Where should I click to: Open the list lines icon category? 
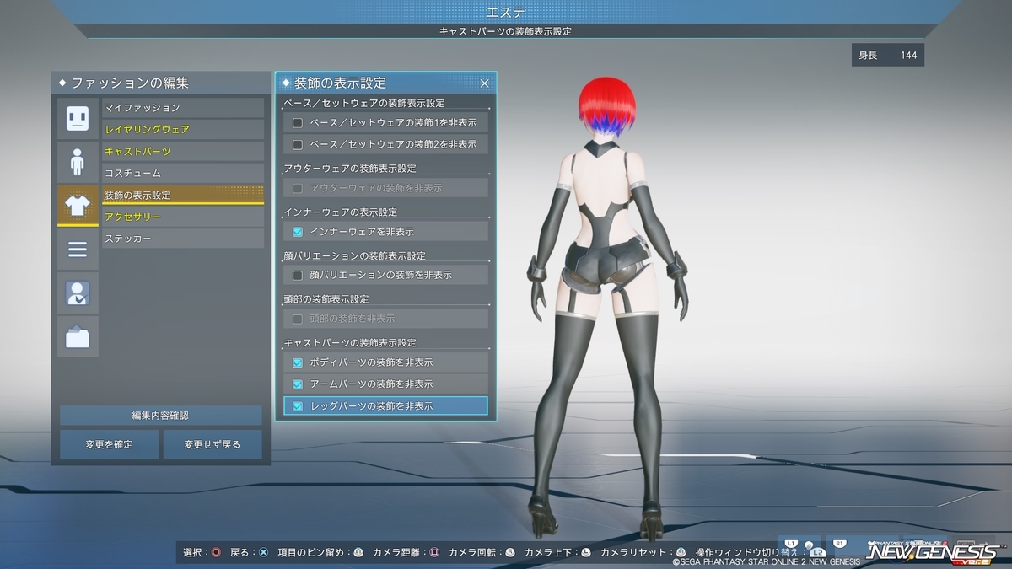pyautogui.click(x=78, y=249)
